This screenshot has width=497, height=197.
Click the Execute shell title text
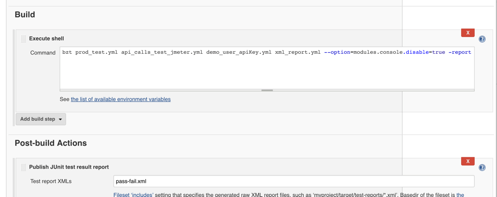(x=46, y=39)
